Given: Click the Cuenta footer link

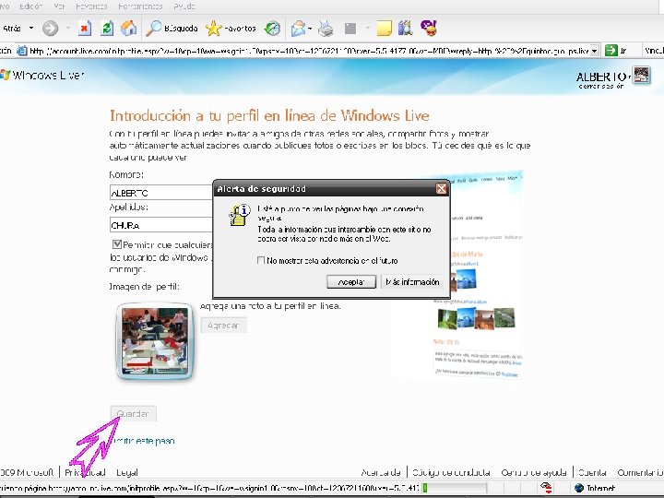Looking at the screenshot, I should pos(592,472).
